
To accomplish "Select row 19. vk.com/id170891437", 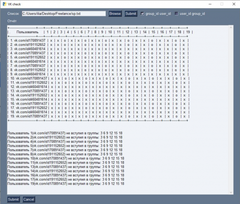I will pyautogui.click(x=99, y=116).
